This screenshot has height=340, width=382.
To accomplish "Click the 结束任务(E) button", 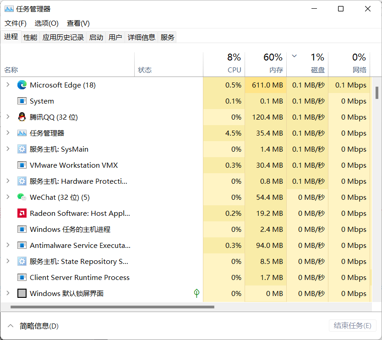I will 353,326.
